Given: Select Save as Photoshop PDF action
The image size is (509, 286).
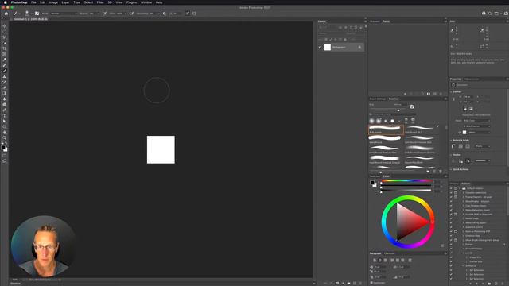Looking at the screenshot, I should pyautogui.click(x=477, y=231).
